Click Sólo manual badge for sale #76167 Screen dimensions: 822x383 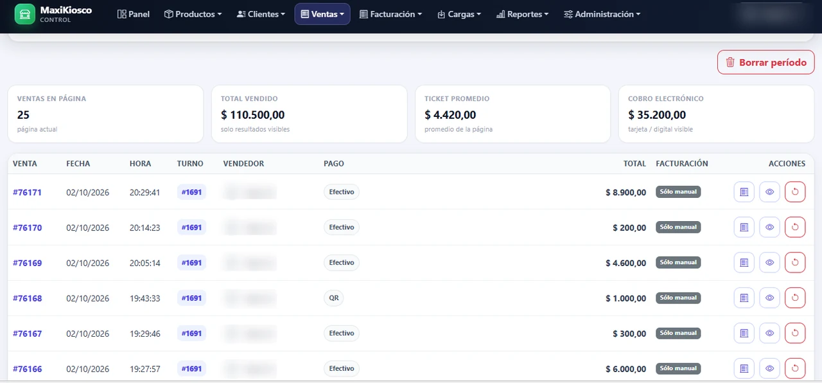[678, 333]
